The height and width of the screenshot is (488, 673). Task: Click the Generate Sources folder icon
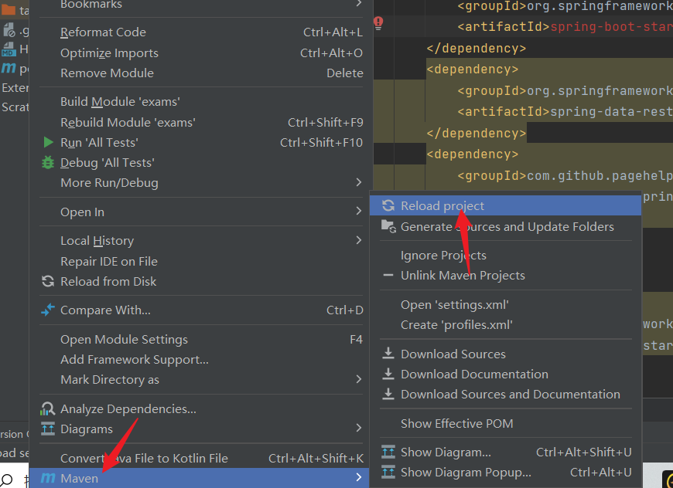(388, 227)
